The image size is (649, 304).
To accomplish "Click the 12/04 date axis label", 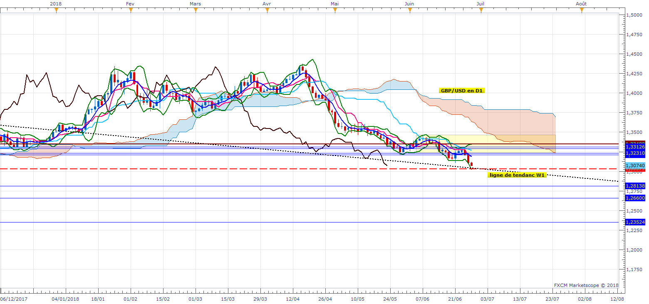I will (x=292, y=299).
